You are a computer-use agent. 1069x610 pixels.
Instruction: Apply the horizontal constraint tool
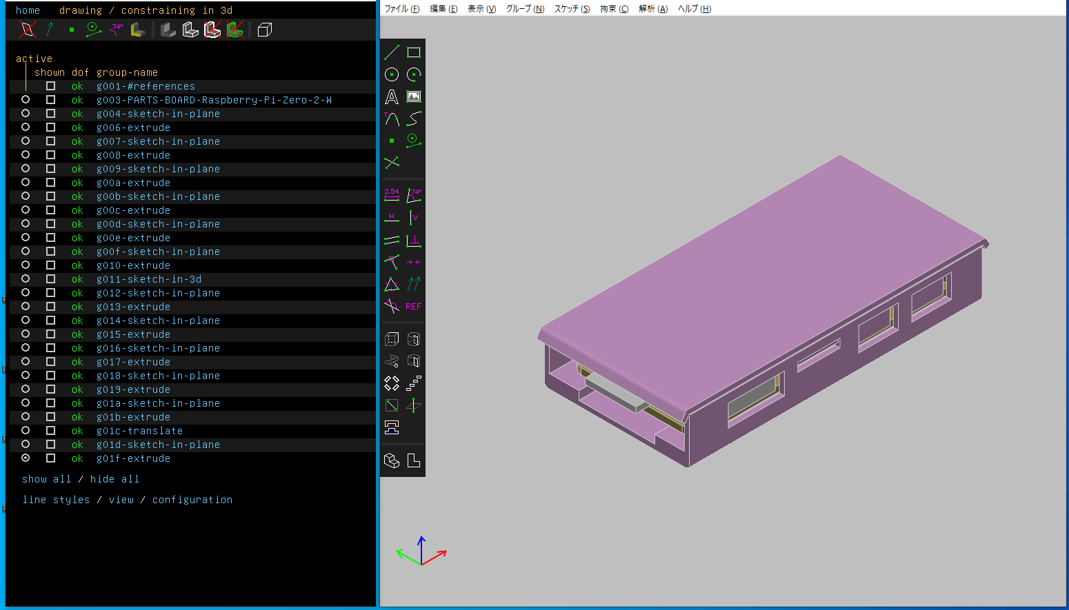pos(392,218)
